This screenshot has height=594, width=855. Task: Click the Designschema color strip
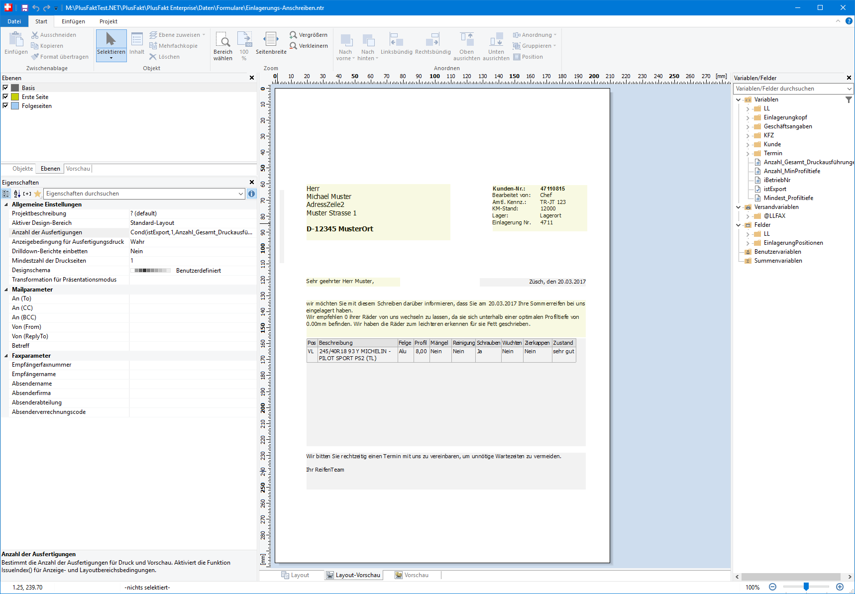pyautogui.click(x=151, y=270)
